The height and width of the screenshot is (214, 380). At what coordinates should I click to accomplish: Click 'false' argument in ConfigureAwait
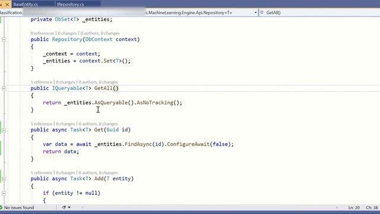[x=220, y=144]
